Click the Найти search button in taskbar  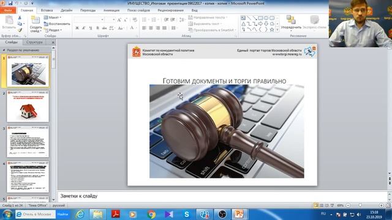click(62, 215)
